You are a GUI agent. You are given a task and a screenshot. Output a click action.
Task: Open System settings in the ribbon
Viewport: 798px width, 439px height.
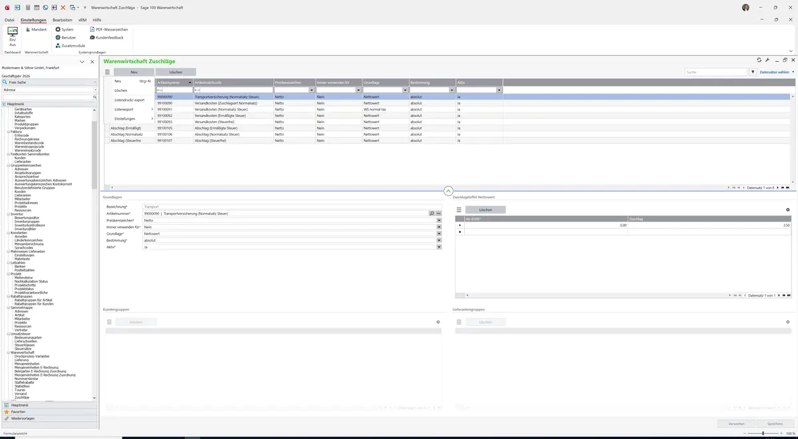coord(65,30)
